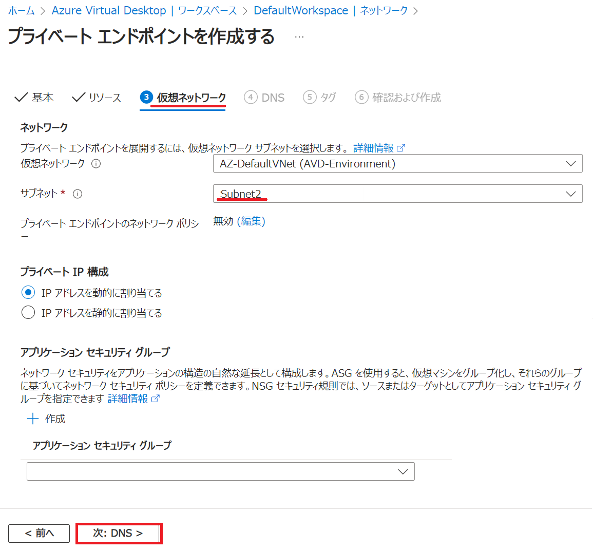Click the checkmark icon beside 基本

[x=21, y=97]
